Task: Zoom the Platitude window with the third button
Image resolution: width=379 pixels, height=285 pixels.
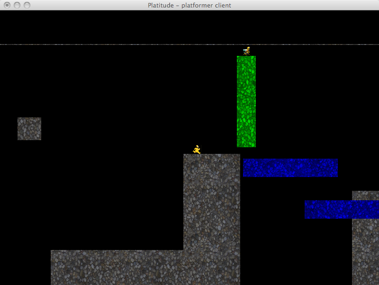Action: click(x=27, y=5)
